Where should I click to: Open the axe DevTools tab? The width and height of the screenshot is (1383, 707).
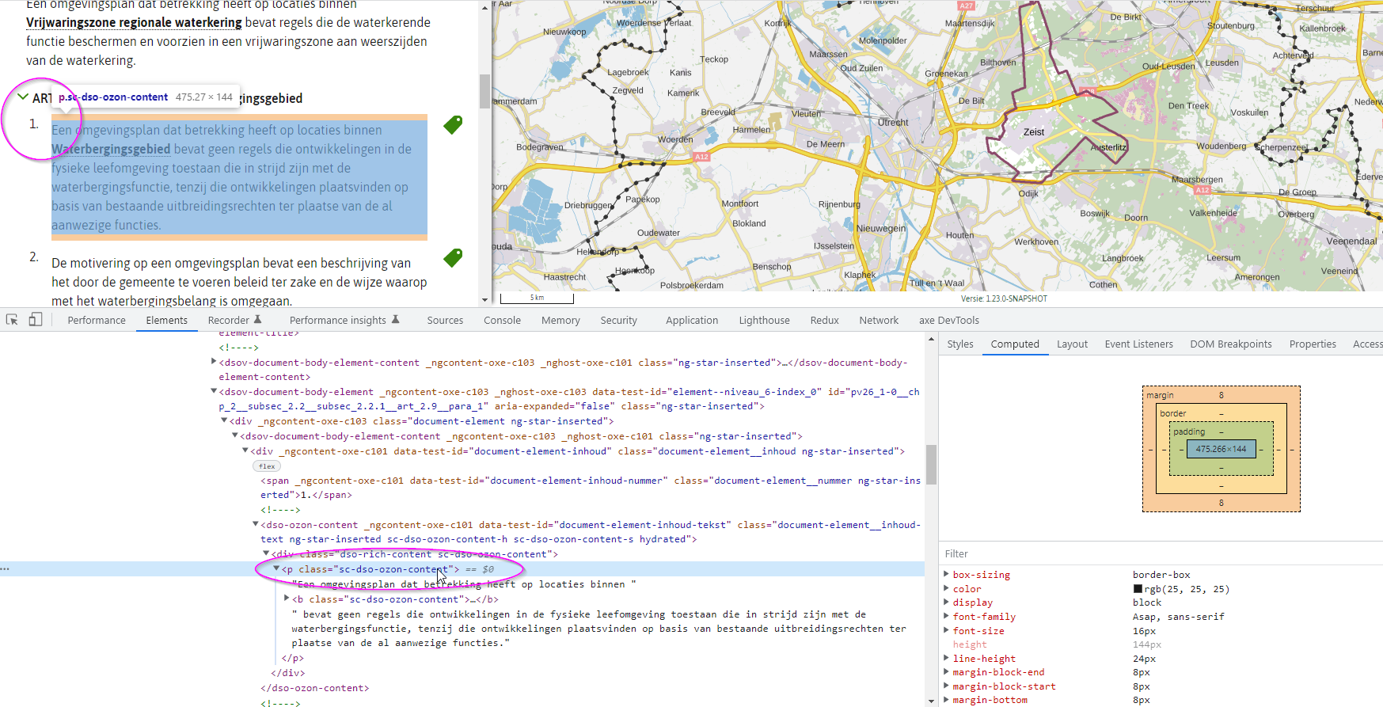pos(948,320)
